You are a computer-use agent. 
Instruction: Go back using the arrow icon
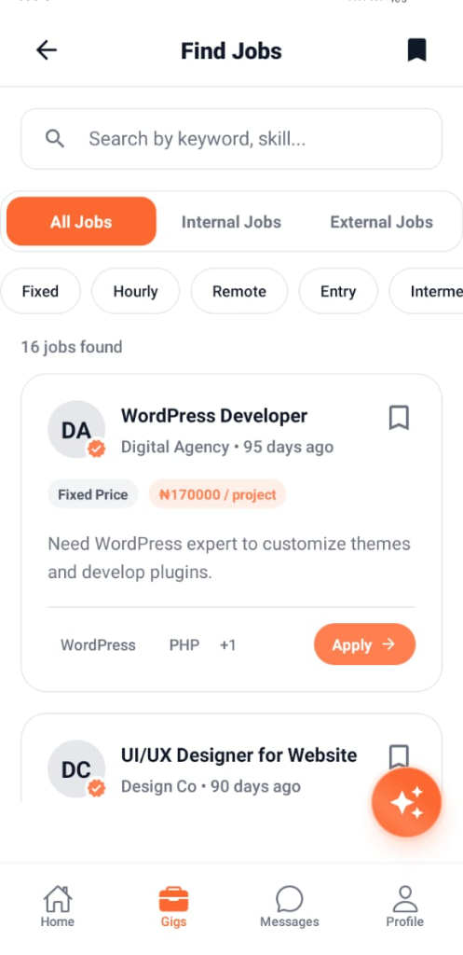pos(47,50)
